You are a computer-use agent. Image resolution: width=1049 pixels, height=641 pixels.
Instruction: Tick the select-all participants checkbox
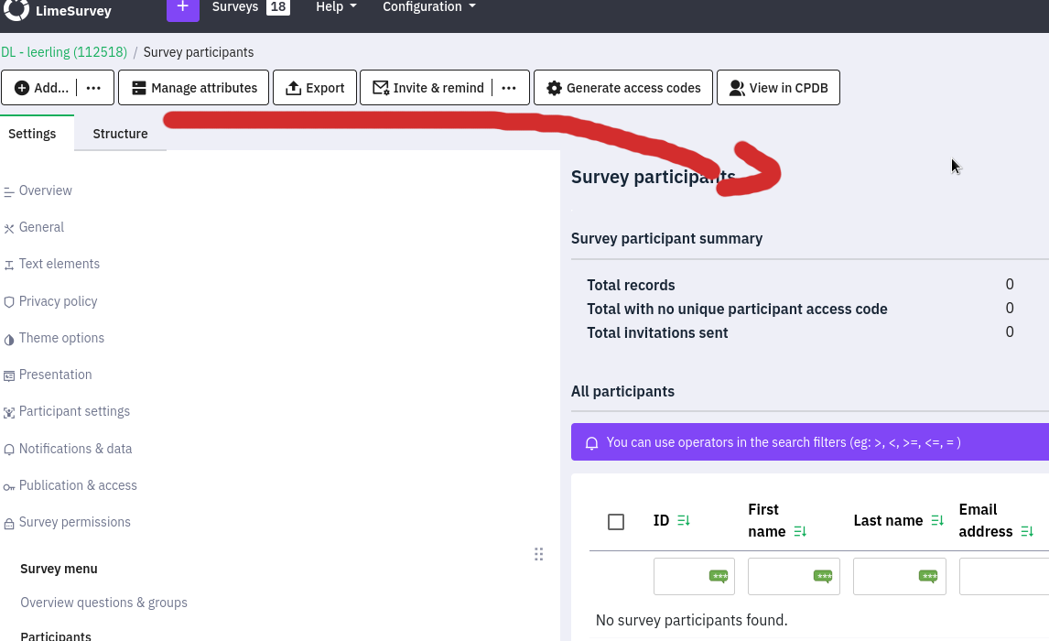click(616, 521)
